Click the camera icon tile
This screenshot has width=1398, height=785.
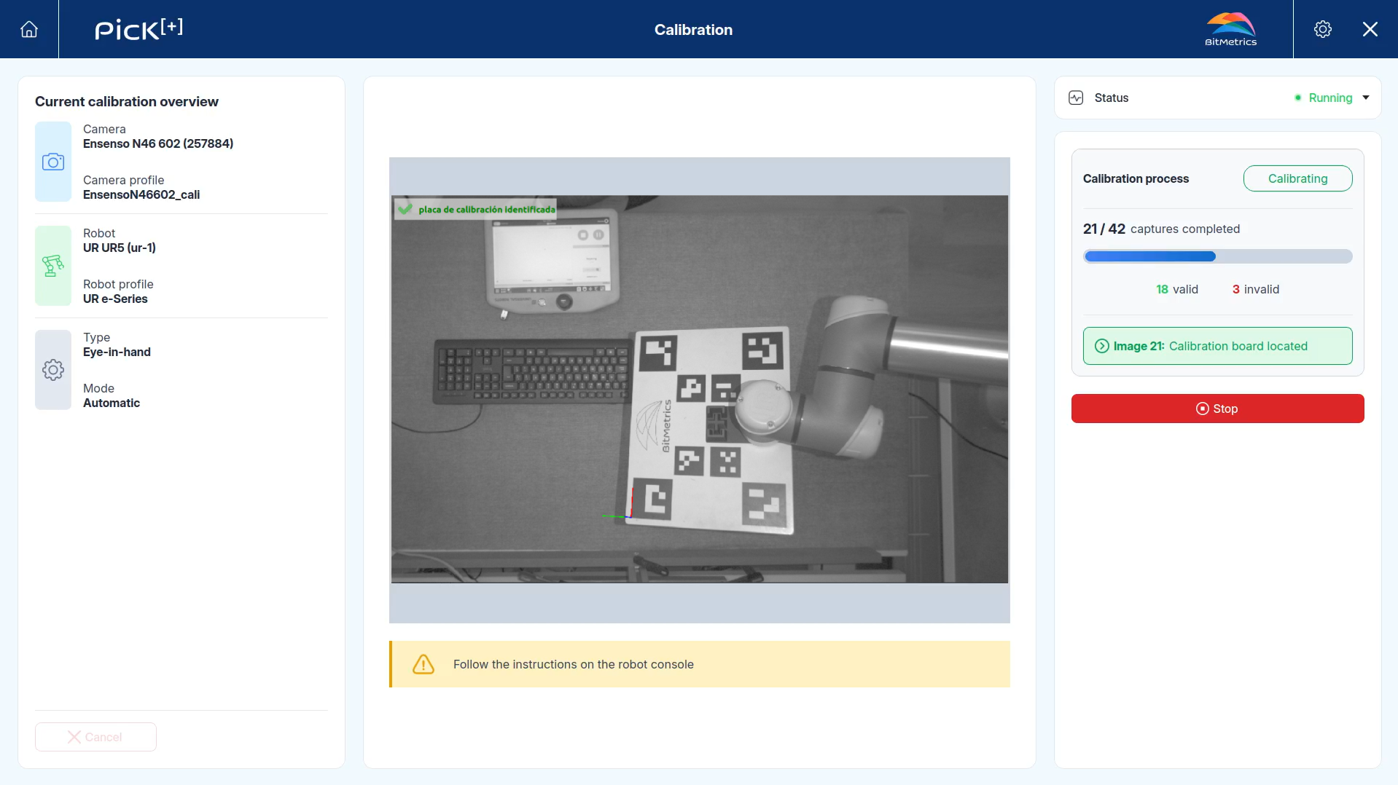coord(53,162)
